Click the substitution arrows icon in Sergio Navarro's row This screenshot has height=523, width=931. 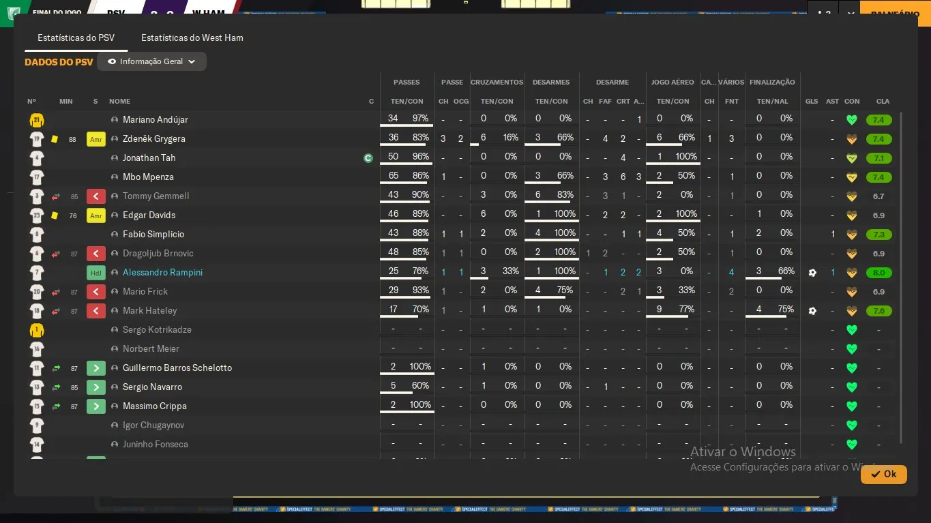[56, 387]
